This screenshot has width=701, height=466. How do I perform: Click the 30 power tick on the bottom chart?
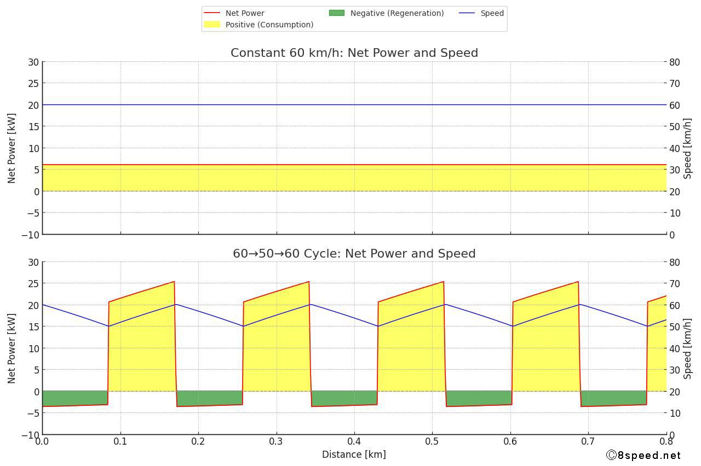pyautogui.click(x=33, y=263)
